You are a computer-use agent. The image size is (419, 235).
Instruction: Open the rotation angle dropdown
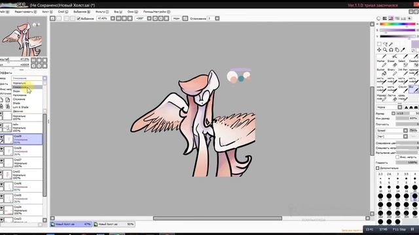point(149,18)
